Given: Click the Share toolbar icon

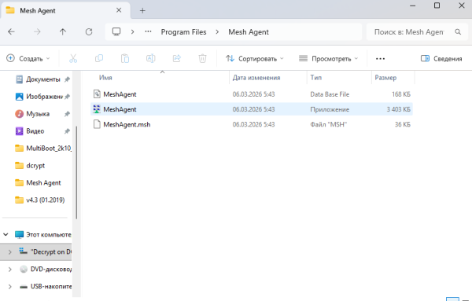Looking at the screenshot, I should click(x=177, y=58).
